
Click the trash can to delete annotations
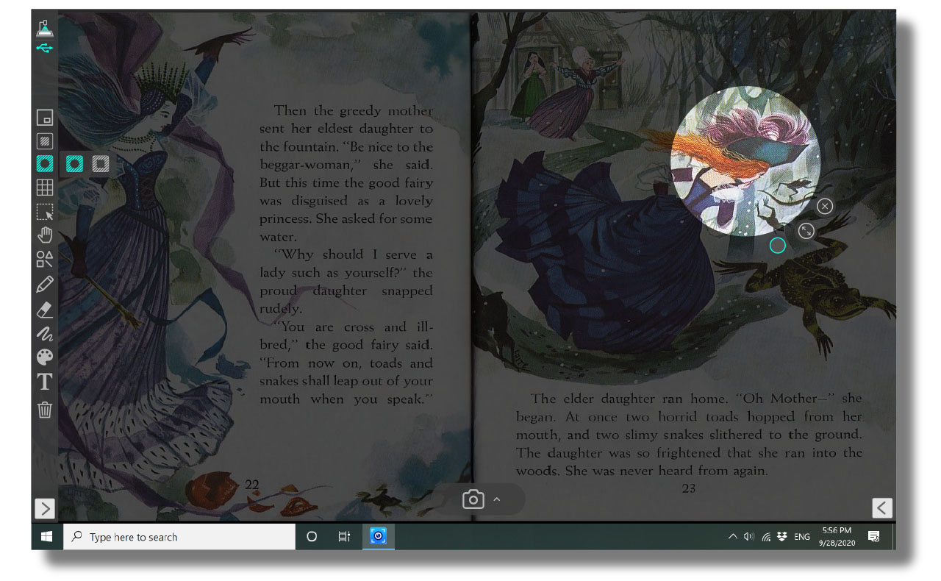click(45, 410)
